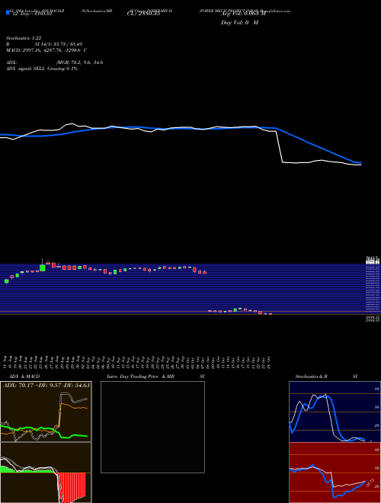
Task: Open the MACD histogram chart thumbnail
Action: (x=46, y=473)
